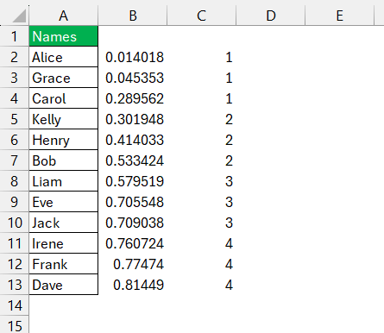Select group number 3 in Jack's row
The image size is (384, 333).
(x=229, y=223)
